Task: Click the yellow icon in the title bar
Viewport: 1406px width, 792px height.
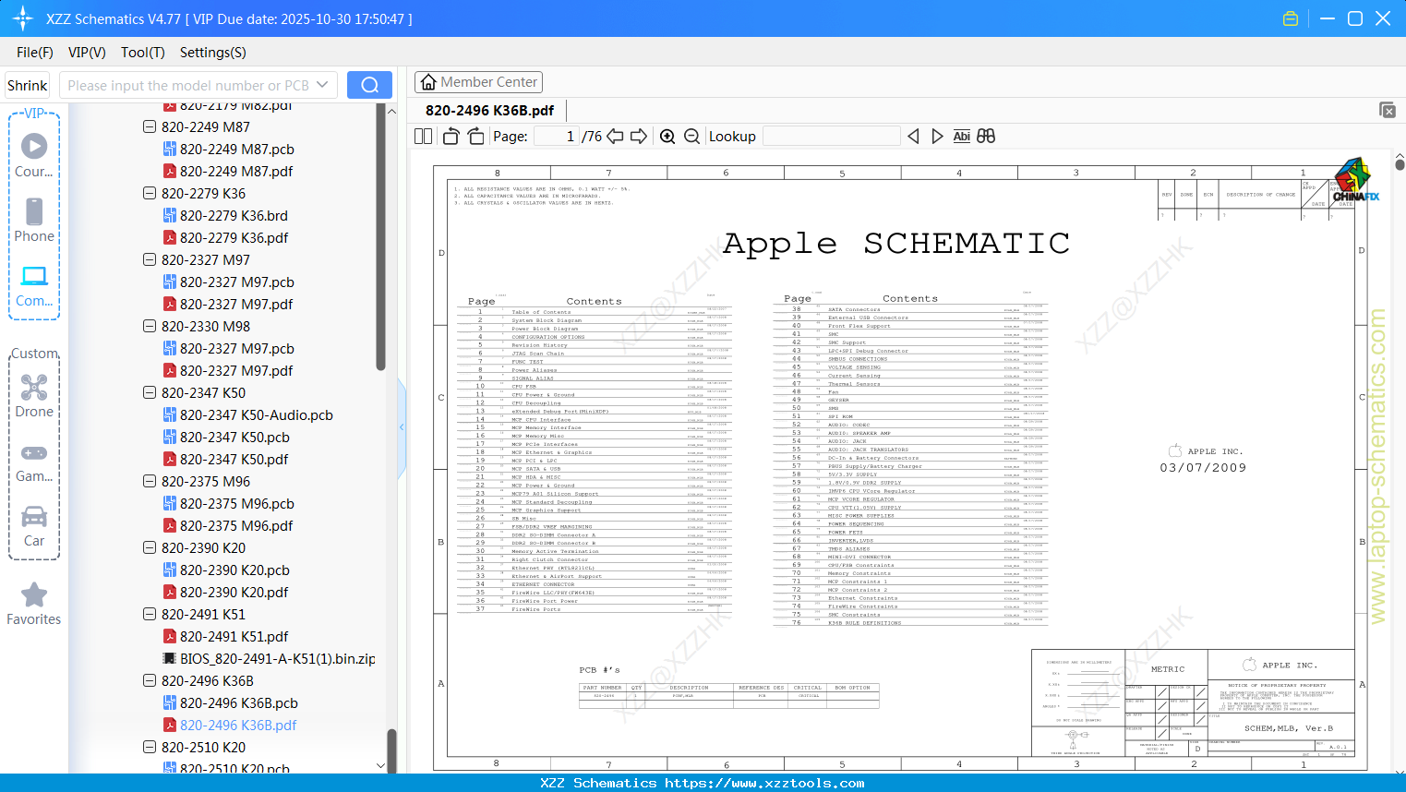Action: [x=1291, y=18]
